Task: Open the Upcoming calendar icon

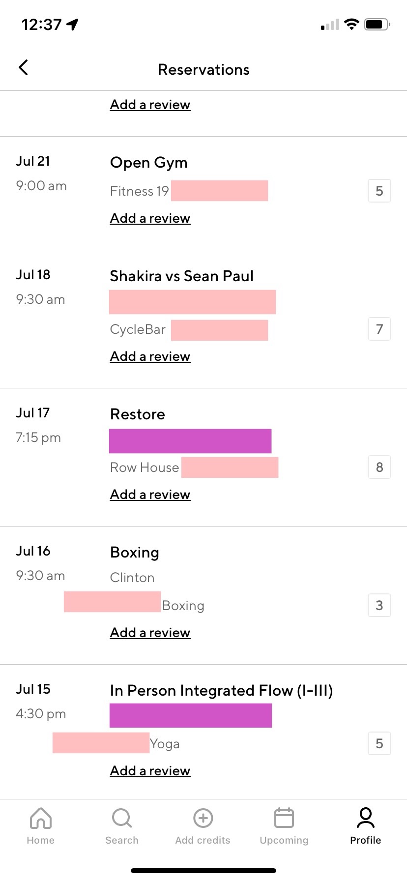Action: [284, 818]
